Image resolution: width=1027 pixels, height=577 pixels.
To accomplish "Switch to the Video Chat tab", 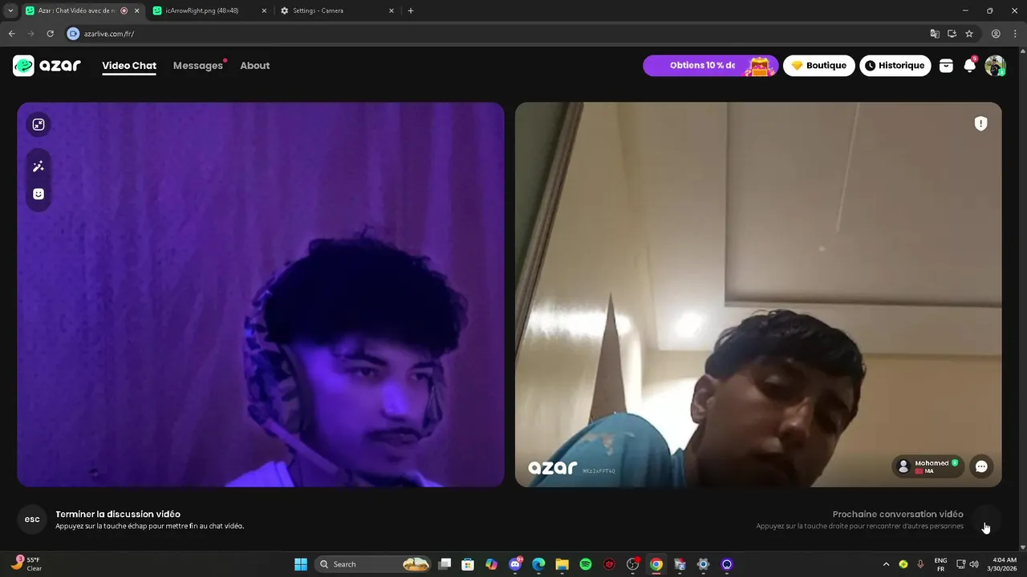I will 129,66.
